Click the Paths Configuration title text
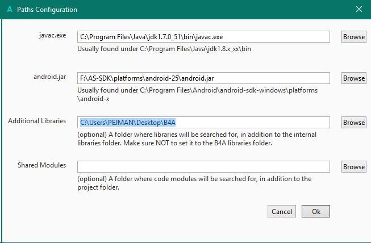 (47, 10)
